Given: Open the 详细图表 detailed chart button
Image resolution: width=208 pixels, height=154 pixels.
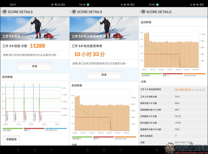Looking at the screenshot, I should pyautogui.click(x=11, y=139).
